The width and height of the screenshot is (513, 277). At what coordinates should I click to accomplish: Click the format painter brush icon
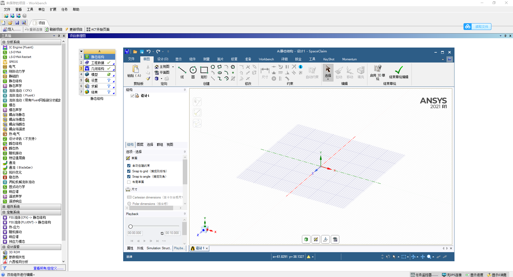[148, 79]
